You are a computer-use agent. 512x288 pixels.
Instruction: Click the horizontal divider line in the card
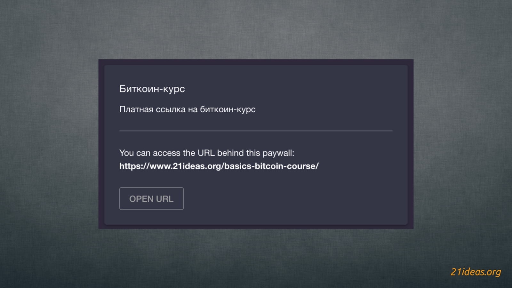click(x=256, y=131)
